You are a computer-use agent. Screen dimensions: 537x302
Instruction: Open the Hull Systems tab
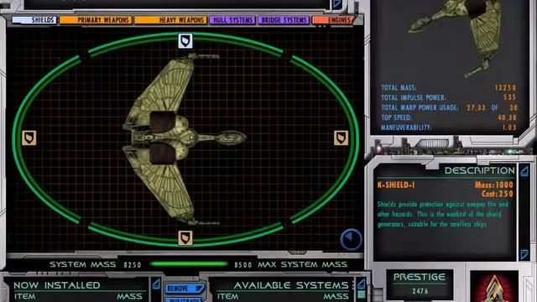(x=232, y=20)
